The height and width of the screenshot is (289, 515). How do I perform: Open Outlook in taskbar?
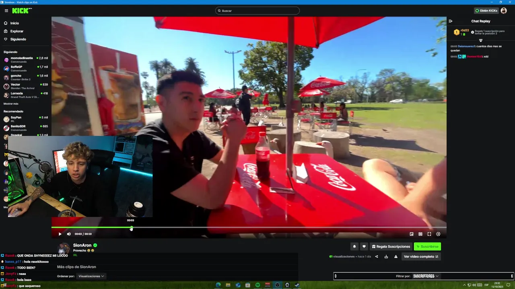coord(238,285)
